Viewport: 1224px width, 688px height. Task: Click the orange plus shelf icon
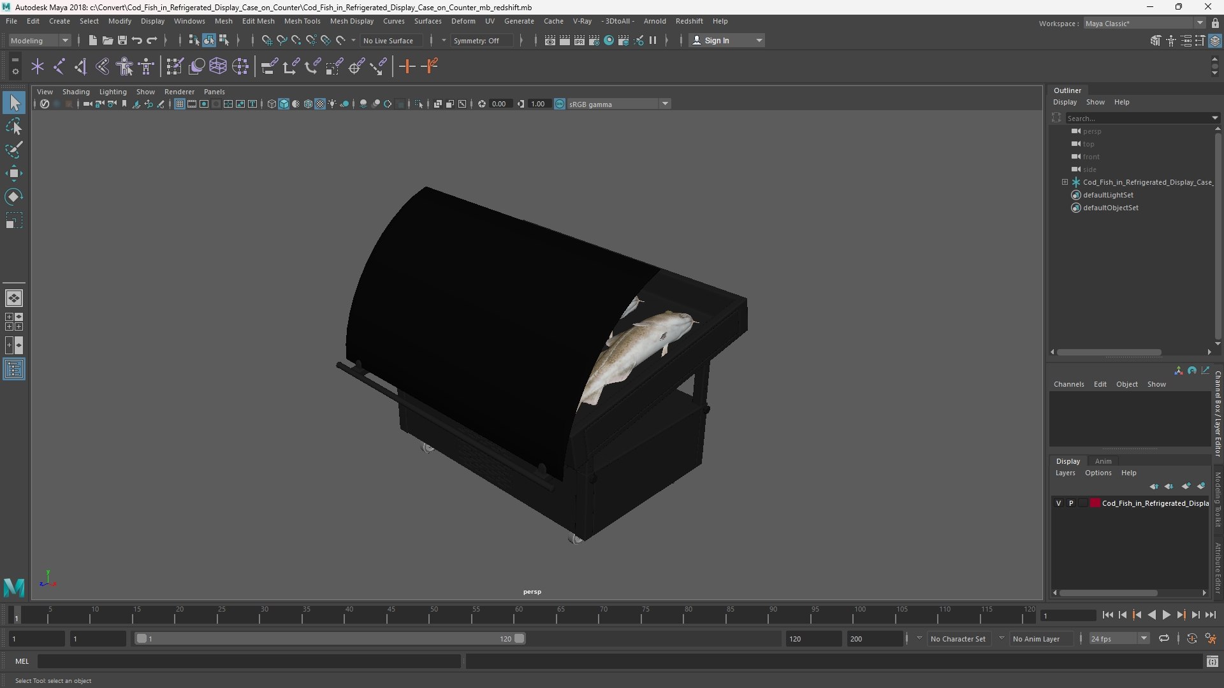(407, 66)
